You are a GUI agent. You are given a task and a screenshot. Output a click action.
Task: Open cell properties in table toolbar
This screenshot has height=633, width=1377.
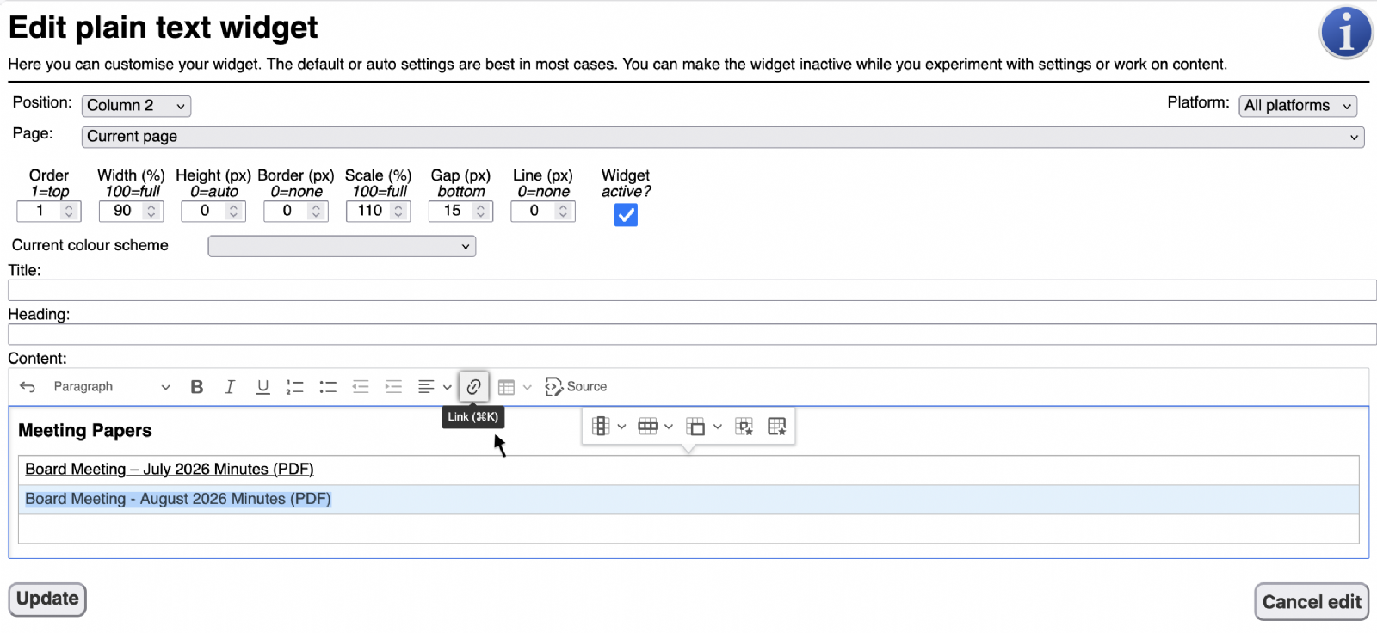pos(744,427)
